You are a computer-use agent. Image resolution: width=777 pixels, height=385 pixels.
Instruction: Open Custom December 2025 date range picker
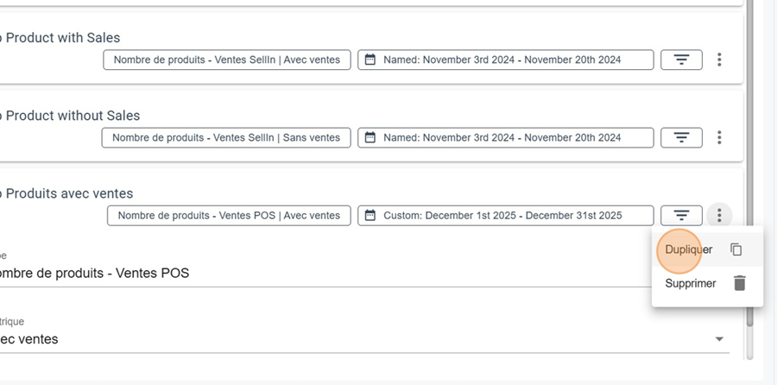click(x=505, y=215)
